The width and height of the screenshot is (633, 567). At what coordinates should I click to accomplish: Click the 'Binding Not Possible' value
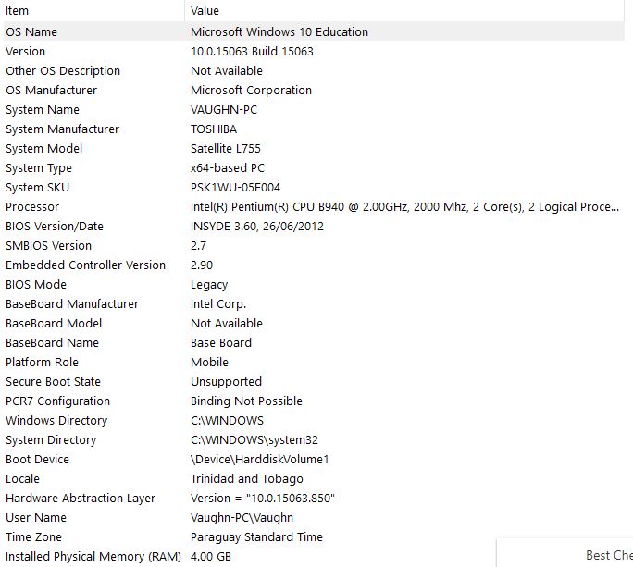click(x=246, y=401)
